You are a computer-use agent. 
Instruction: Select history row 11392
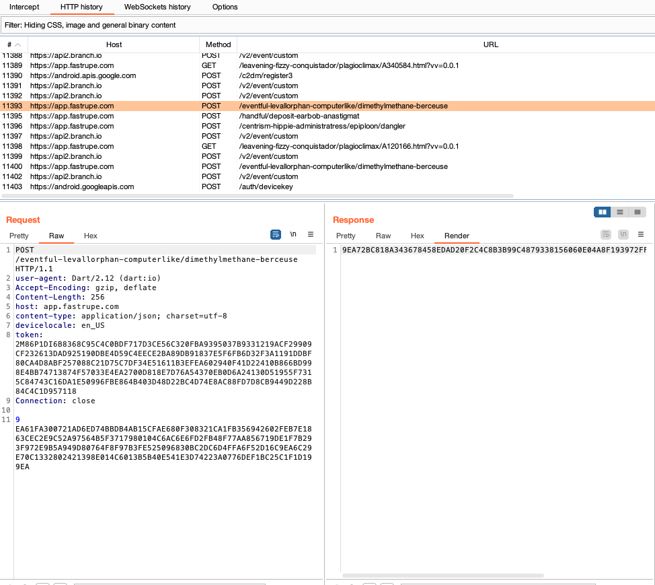327,96
